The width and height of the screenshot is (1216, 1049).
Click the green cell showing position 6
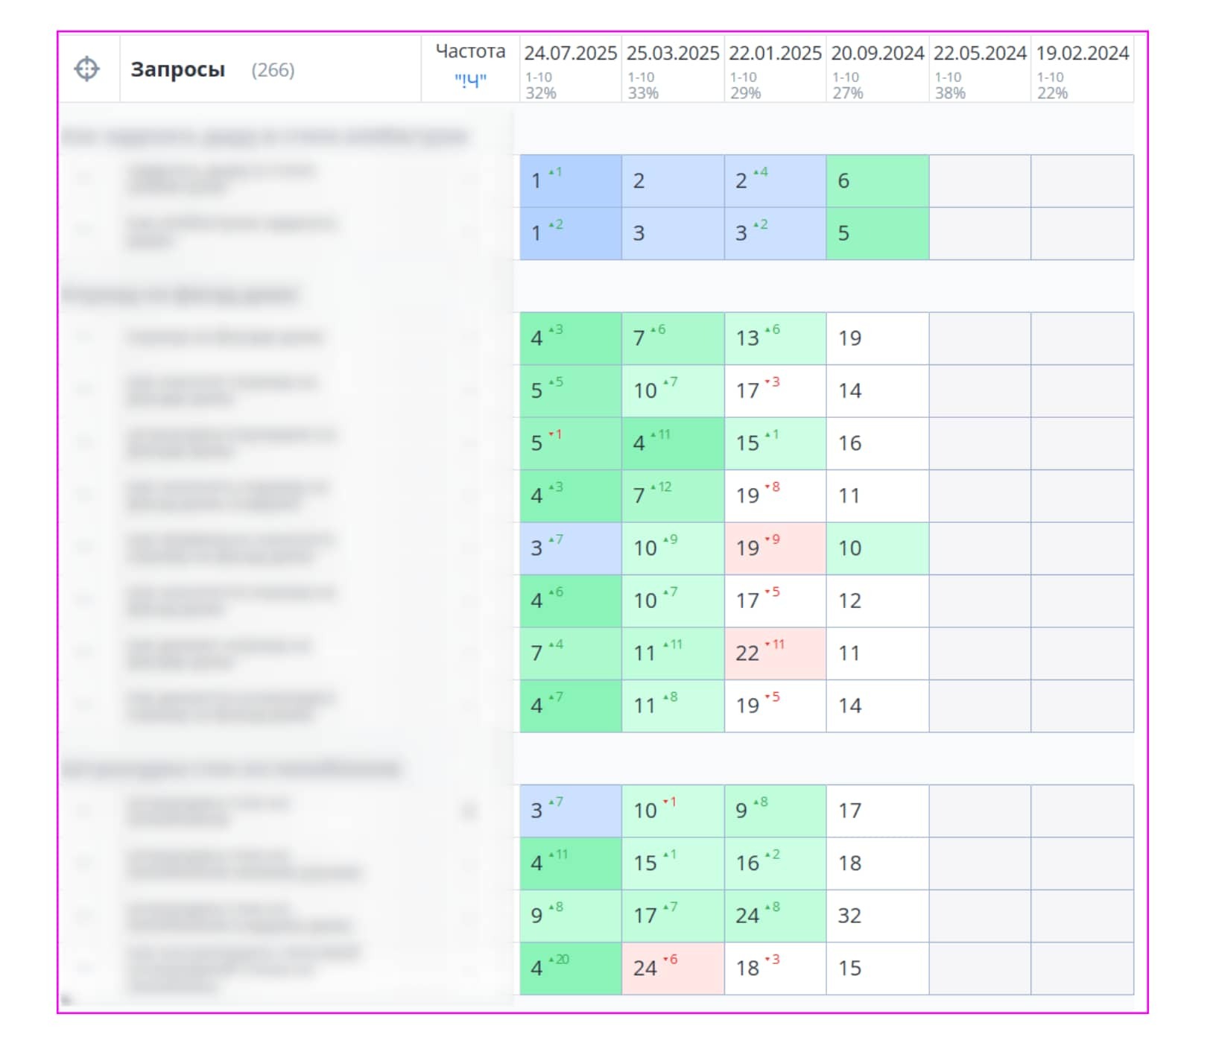(x=877, y=181)
